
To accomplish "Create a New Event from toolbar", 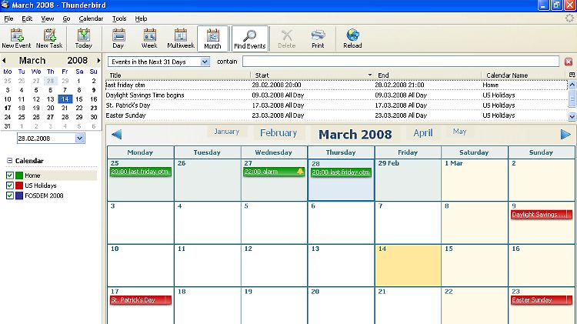I will [17, 38].
